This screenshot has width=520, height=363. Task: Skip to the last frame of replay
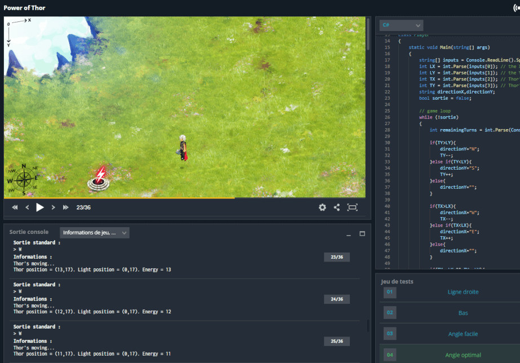pos(66,207)
